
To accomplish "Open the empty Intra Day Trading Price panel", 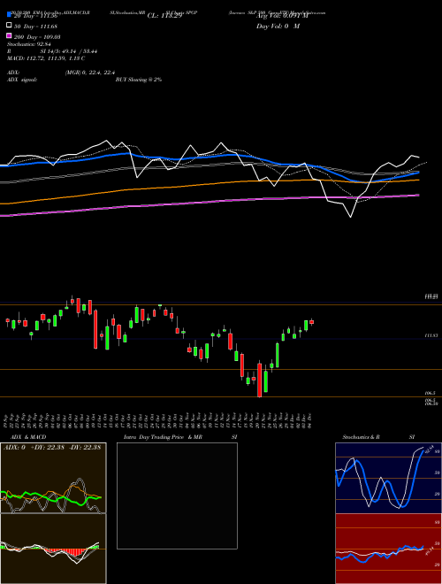I will coord(177,496).
